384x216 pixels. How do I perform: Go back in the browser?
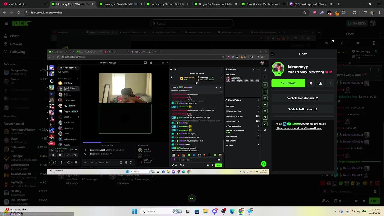coord(4,13)
